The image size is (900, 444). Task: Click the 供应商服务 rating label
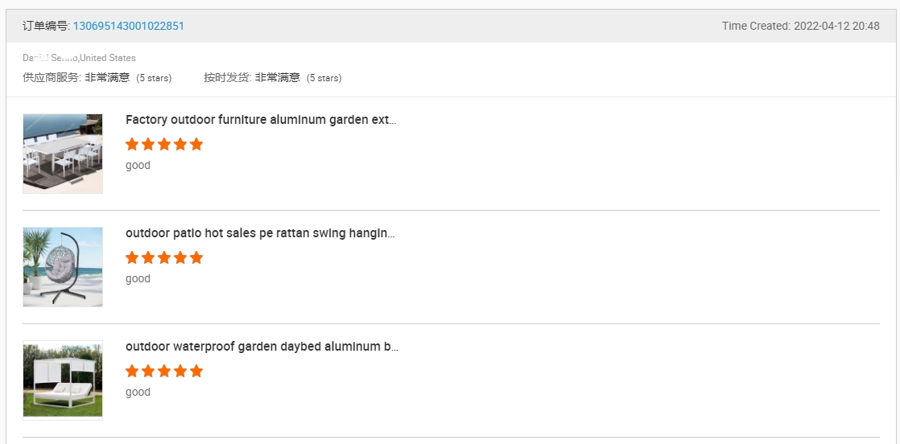(x=52, y=77)
